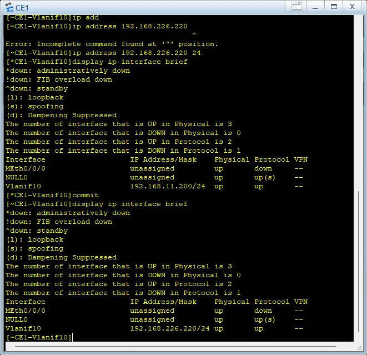
Task: Click the 'Error: Incomplete command found' line
Action: pyautogui.click(x=112, y=44)
